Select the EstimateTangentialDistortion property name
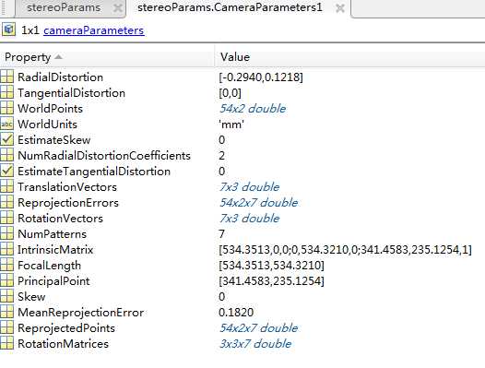This screenshot has height=368, width=485. tap(94, 172)
